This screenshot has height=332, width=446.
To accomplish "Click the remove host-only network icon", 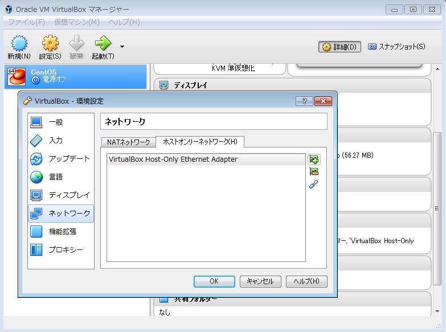I will coord(314,171).
